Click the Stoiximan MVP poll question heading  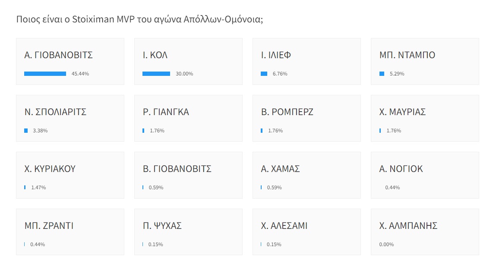(139, 19)
